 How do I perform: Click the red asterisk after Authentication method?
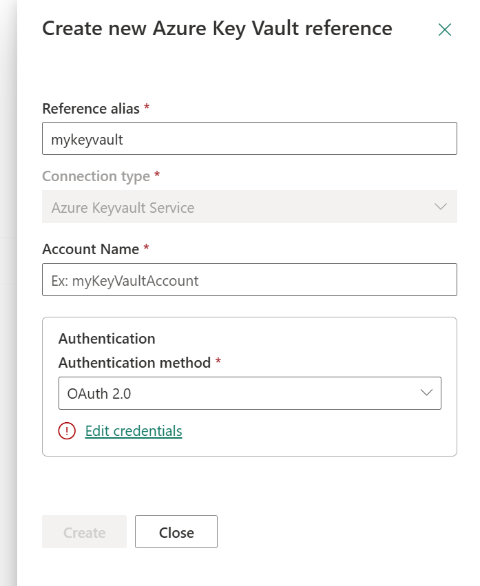click(218, 361)
